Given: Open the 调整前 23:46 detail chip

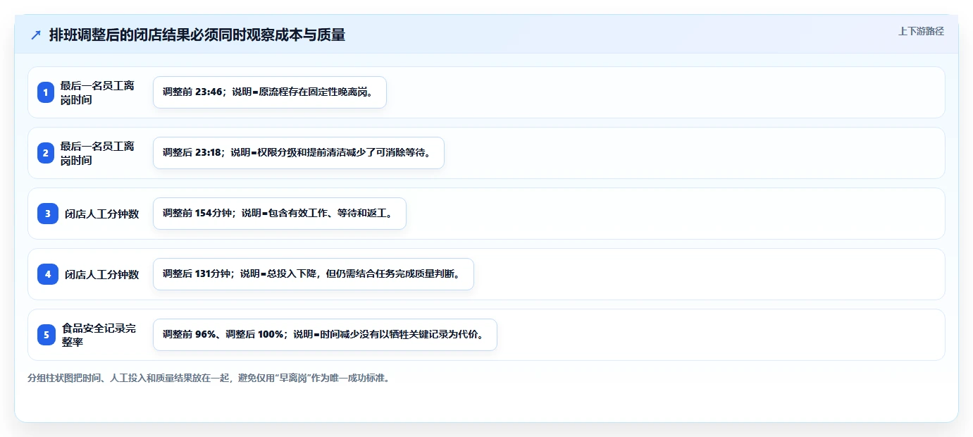Looking at the screenshot, I should point(270,92).
